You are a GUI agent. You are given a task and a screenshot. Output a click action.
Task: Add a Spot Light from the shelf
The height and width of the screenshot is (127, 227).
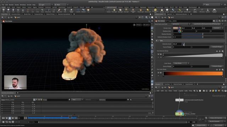click(x=120, y=10)
